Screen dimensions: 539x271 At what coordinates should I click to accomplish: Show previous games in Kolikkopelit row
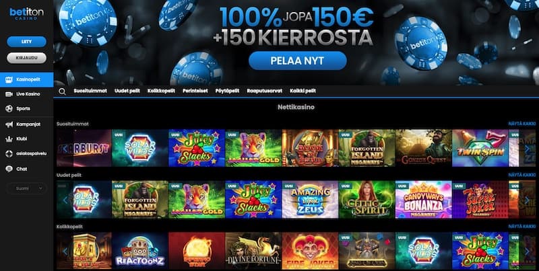(65, 251)
